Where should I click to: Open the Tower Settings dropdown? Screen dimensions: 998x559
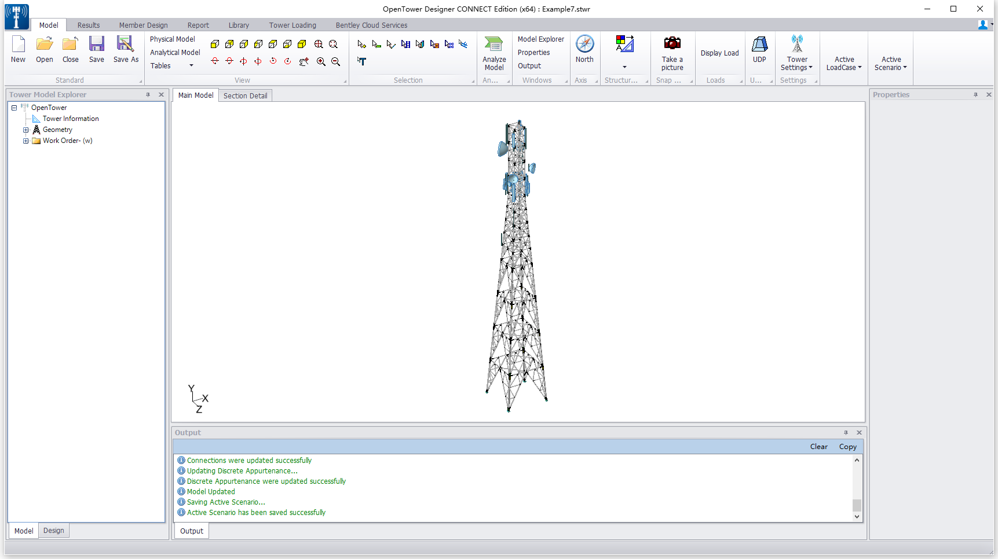(x=797, y=63)
